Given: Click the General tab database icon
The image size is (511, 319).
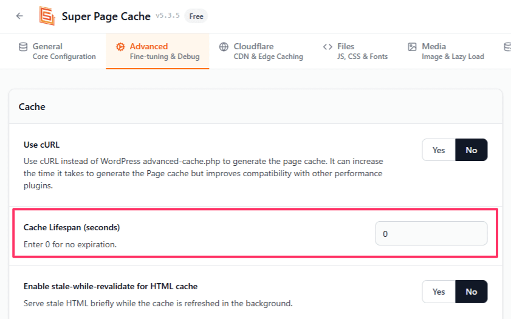Looking at the screenshot, I should [x=23, y=47].
